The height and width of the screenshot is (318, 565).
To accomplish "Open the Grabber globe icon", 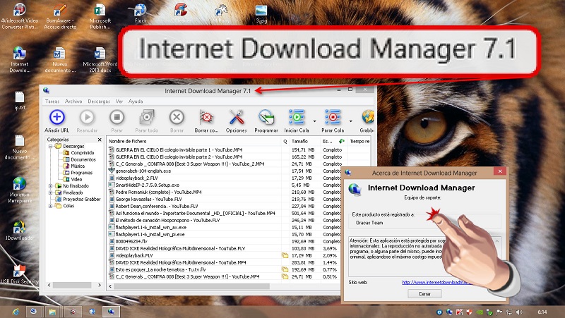I will [367, 117].
